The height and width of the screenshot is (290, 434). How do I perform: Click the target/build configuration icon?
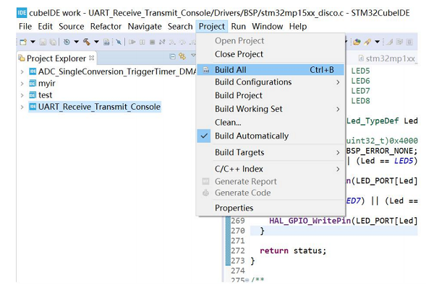coord(67,42)
